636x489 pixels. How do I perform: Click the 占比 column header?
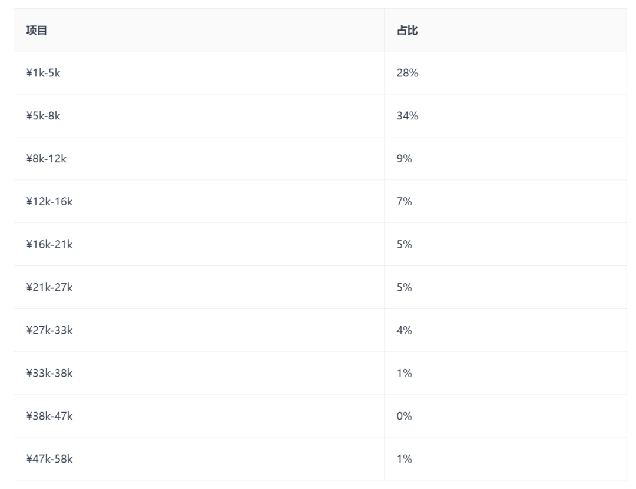(408, 31)
